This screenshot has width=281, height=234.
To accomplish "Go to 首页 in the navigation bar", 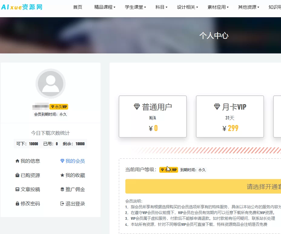I will tap(78, 7).
